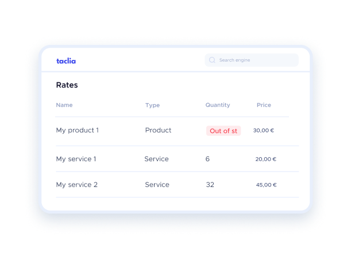Sort by the Type column header
Screen dimensions: 351x259
[x=152, y=105]
